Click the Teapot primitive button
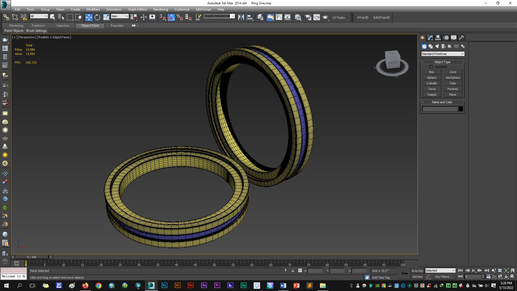 431,95
